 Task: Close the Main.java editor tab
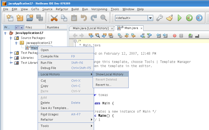[141, 28]
